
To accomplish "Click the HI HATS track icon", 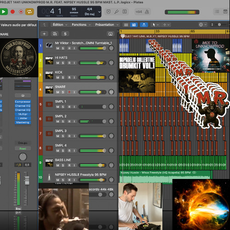I will (49, 60).
